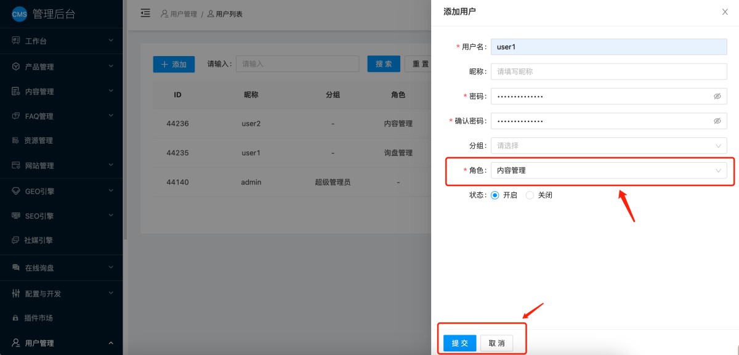Click the 取消 cancel button
This screenshot has height=355, width=739.
click(496, 343)
